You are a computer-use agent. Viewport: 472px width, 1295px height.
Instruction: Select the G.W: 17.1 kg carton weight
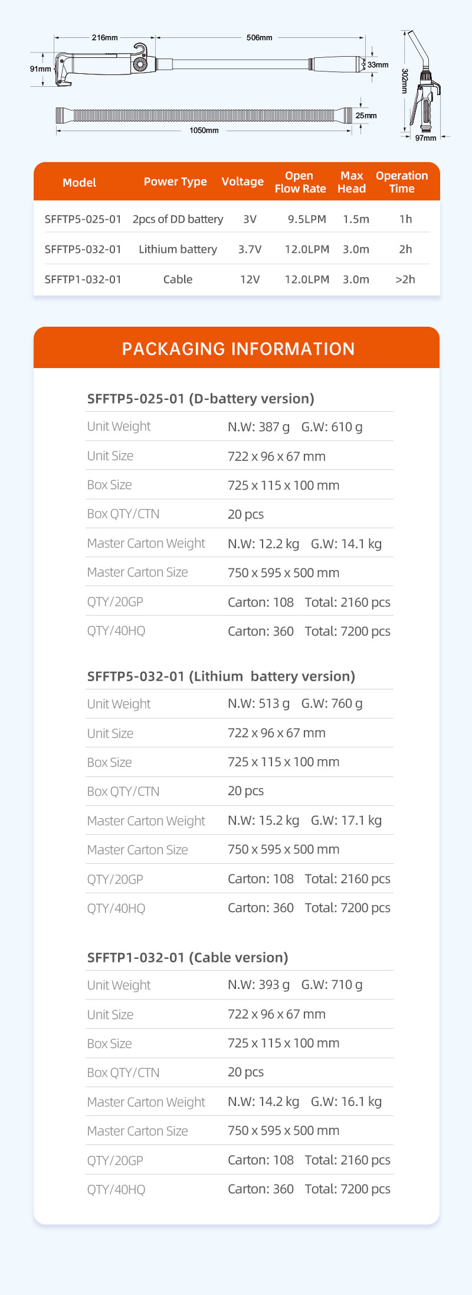tap(346, 821)
